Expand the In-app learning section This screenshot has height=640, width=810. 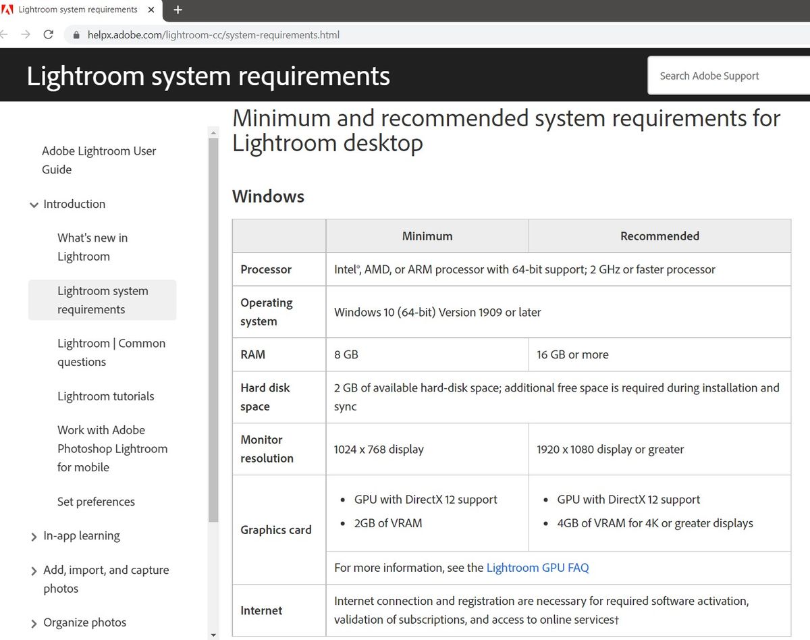pos(34,537)
